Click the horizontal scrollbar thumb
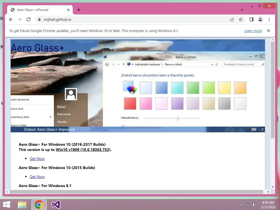The height and width of the screenshot is (210, 280). (x=136, y=192)
